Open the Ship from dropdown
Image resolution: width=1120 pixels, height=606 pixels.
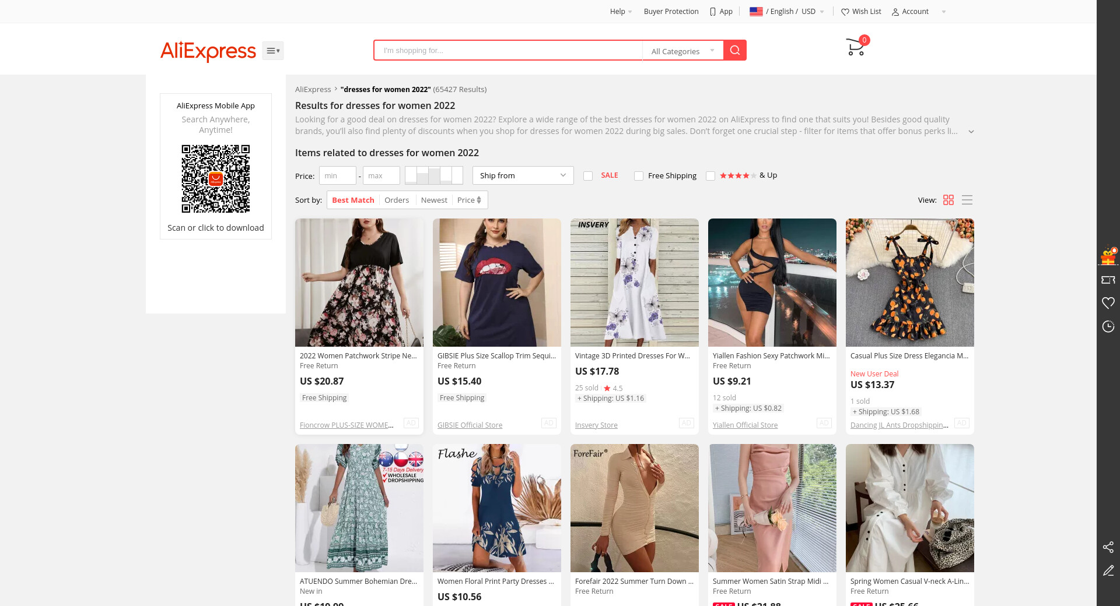click(523, 175)
